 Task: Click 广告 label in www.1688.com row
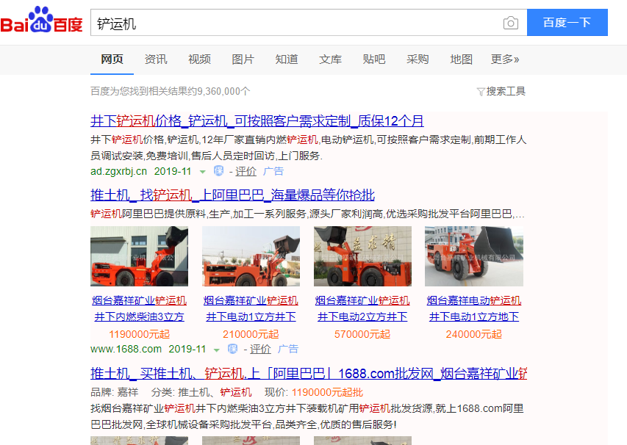tap(288, 349)
